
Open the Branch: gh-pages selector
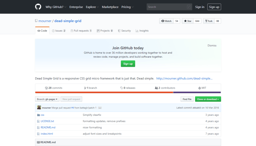47,99
